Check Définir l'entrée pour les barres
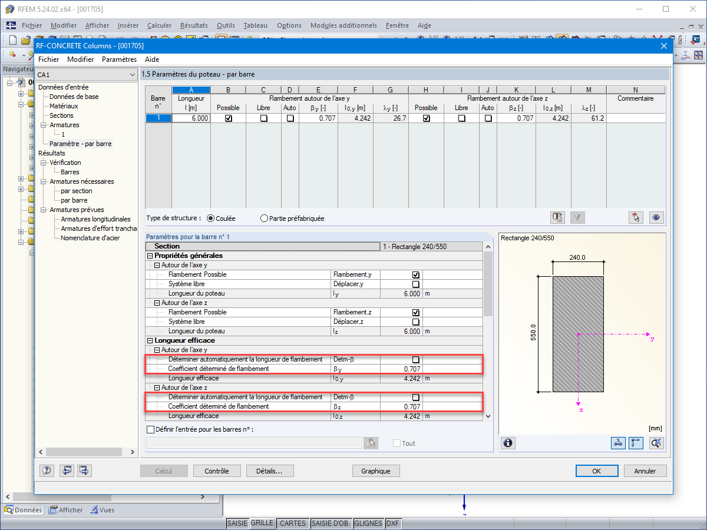Viewport: 707px width, 530px height. (x=150, y=429)
